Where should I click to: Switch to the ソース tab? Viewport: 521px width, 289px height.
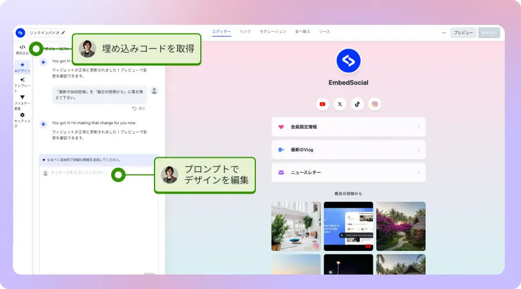click(324, 32)
